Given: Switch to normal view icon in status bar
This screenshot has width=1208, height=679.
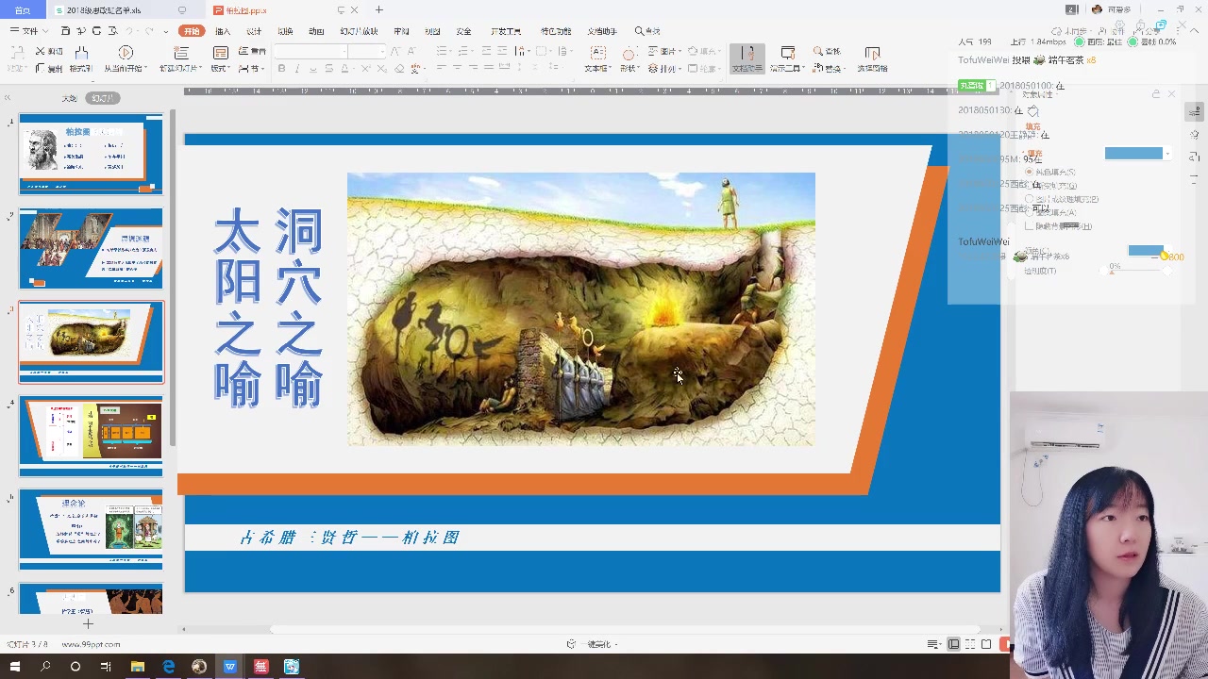Looking at the screenshot, I should [x=954, y=644].
